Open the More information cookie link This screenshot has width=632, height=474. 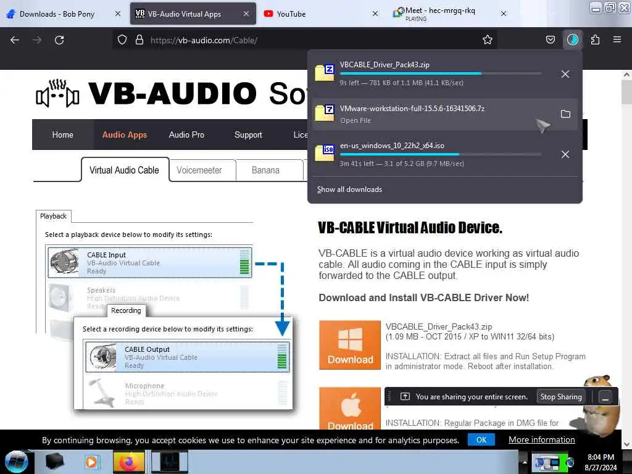[542, 439]
